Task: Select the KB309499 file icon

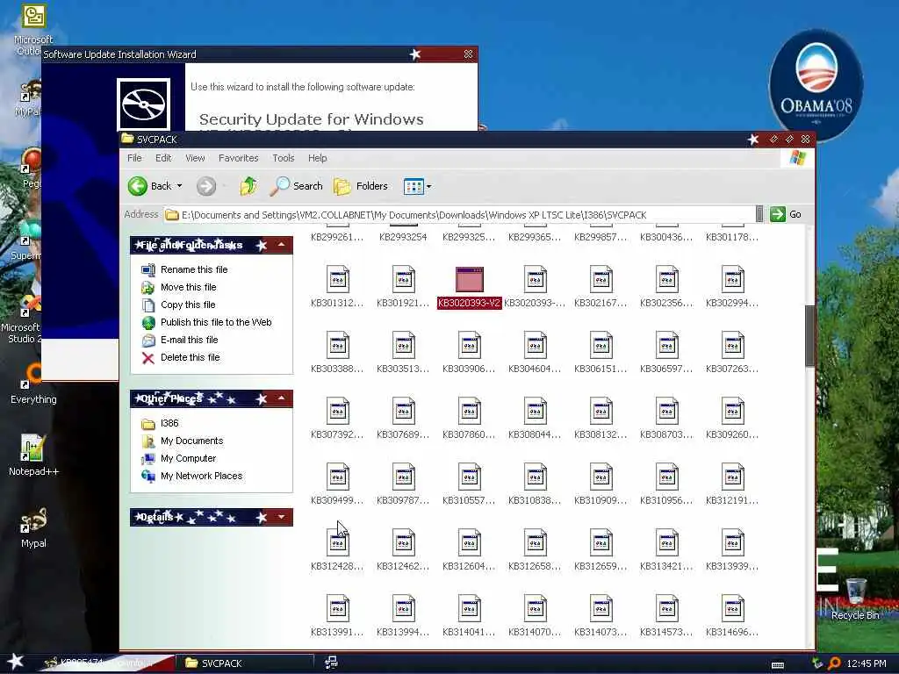Action: click(x=338, y=477)
